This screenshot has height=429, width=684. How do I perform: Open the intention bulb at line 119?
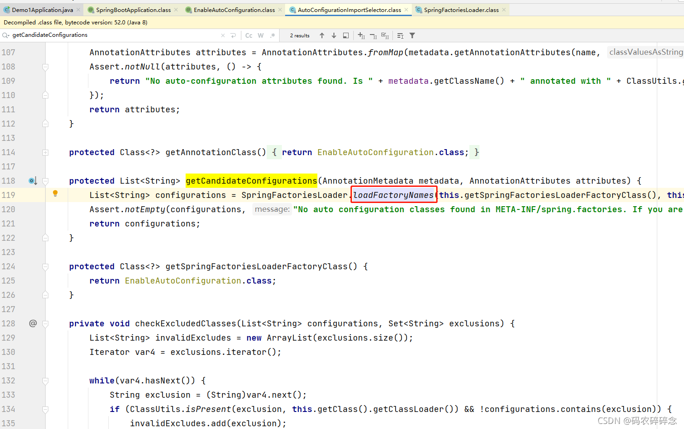(55, 194)
